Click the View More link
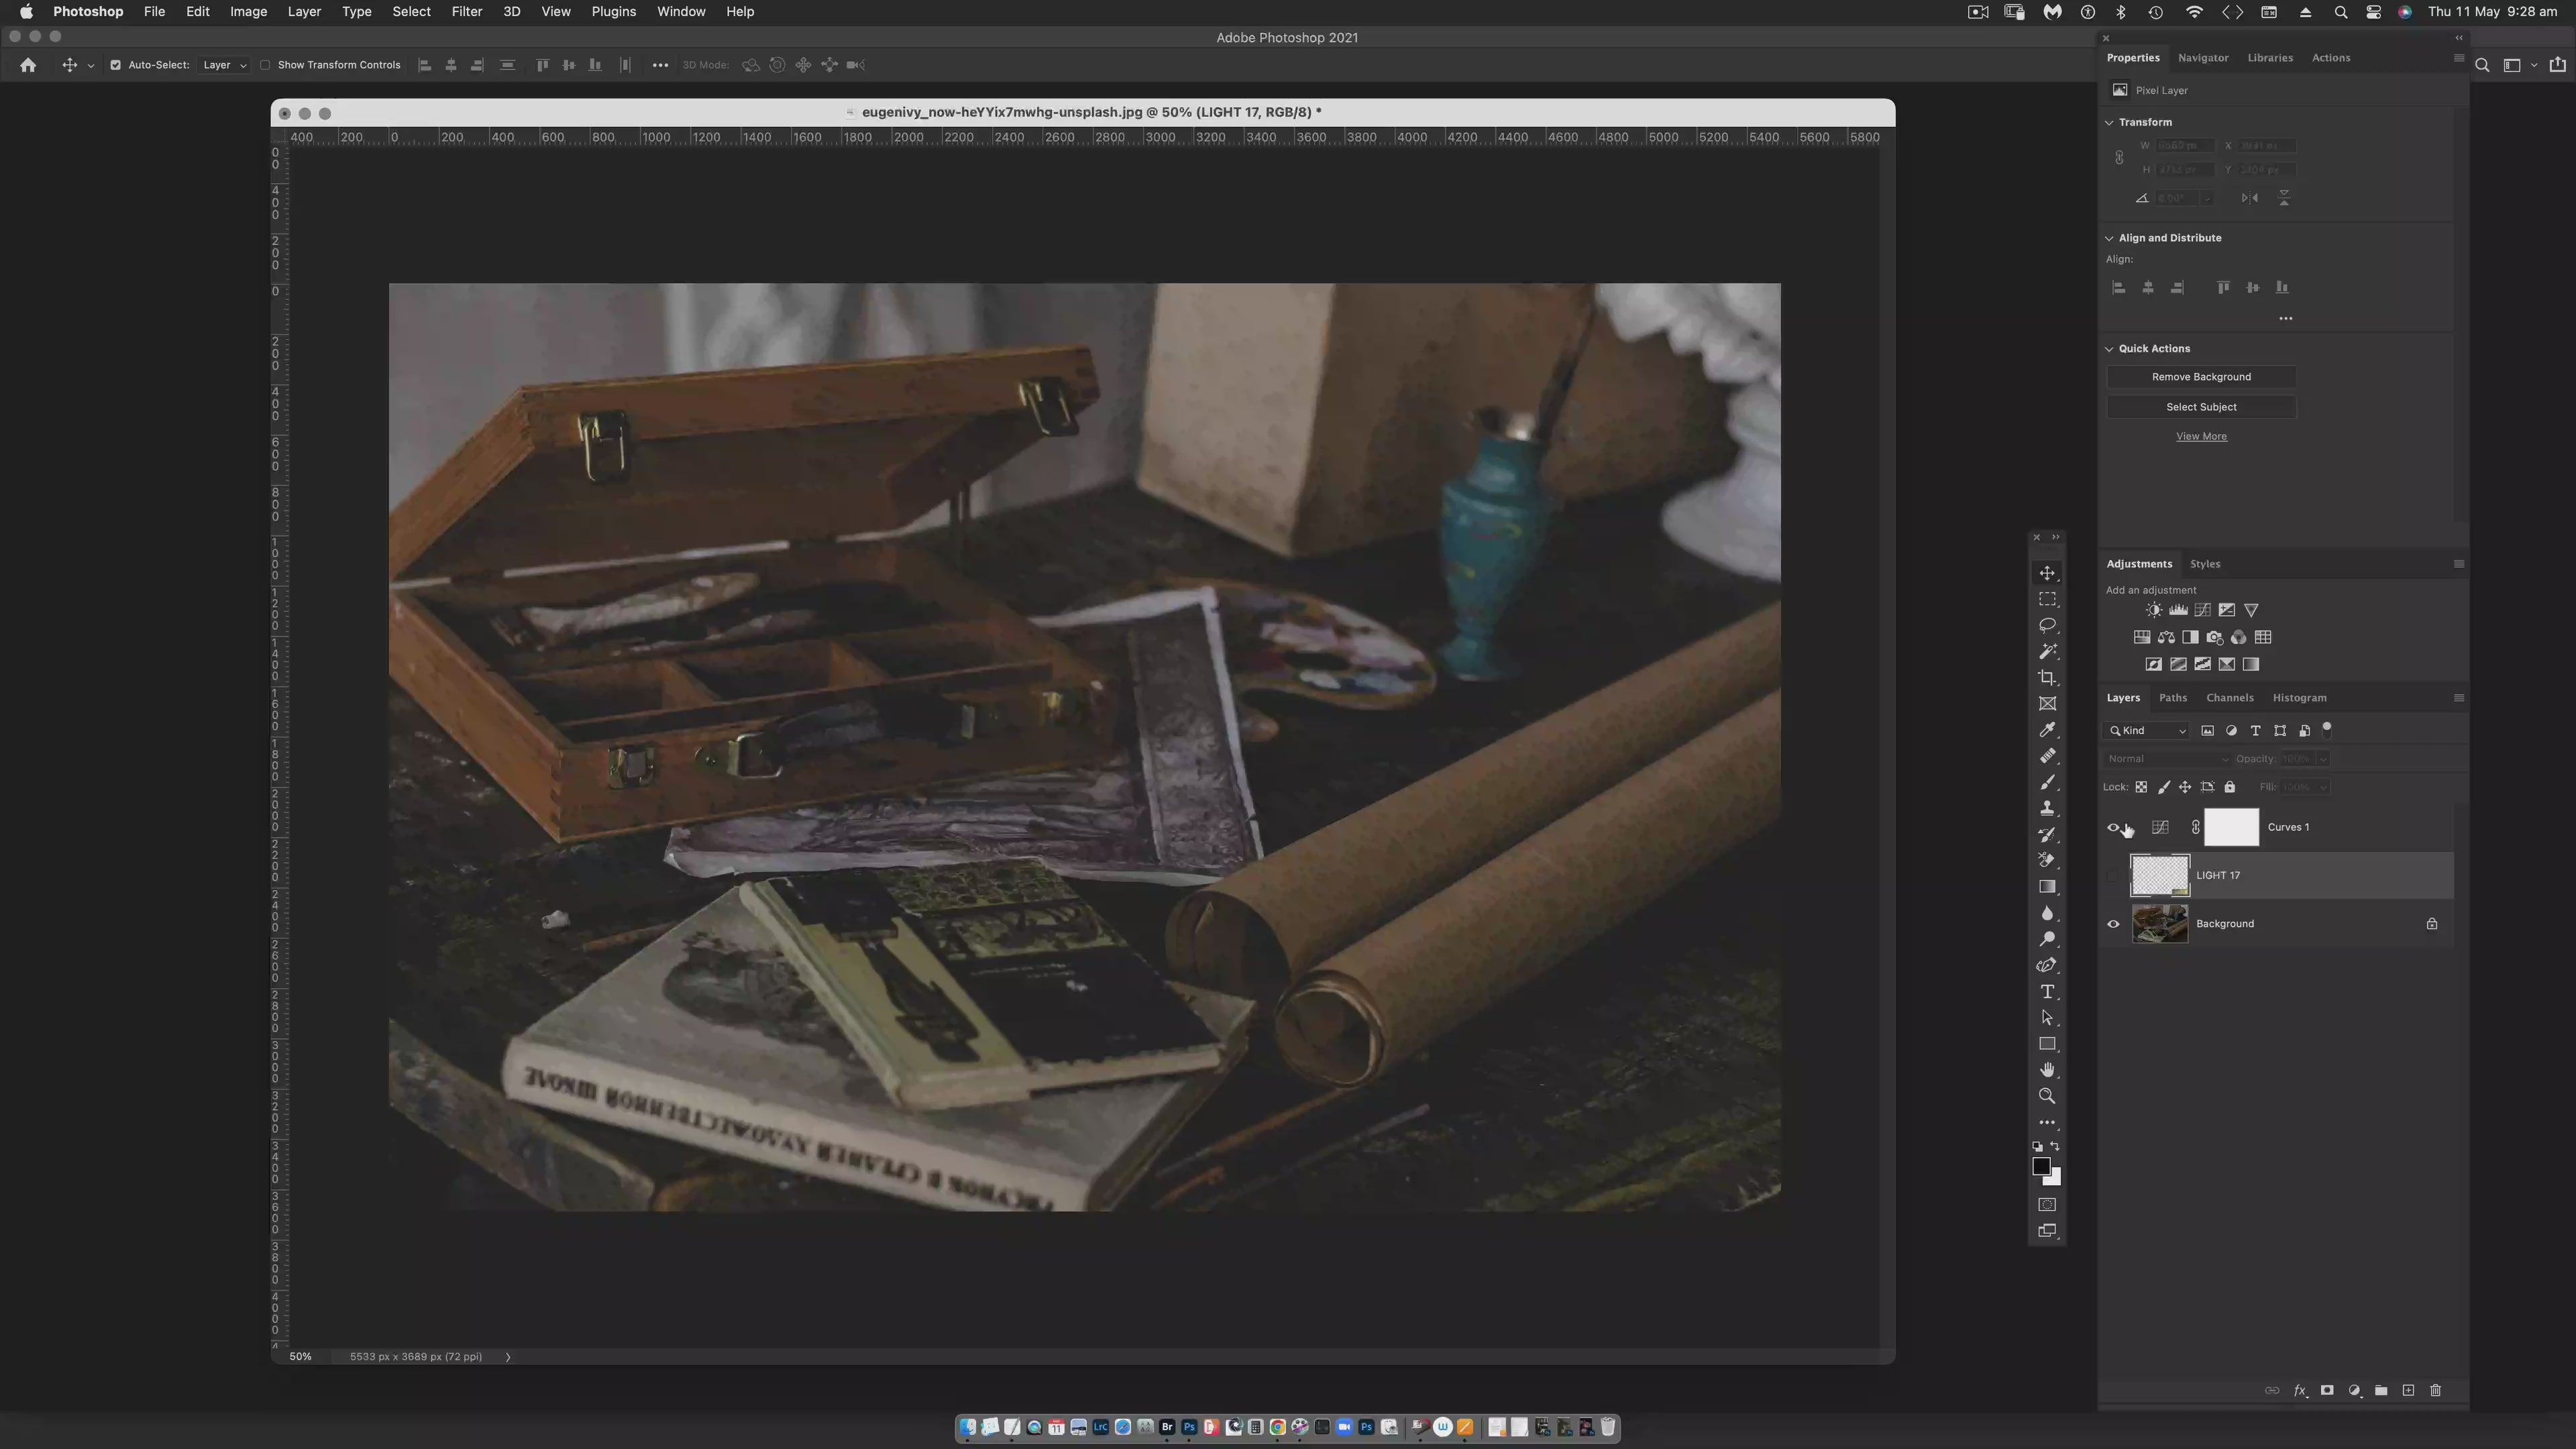 [2201, 437]
